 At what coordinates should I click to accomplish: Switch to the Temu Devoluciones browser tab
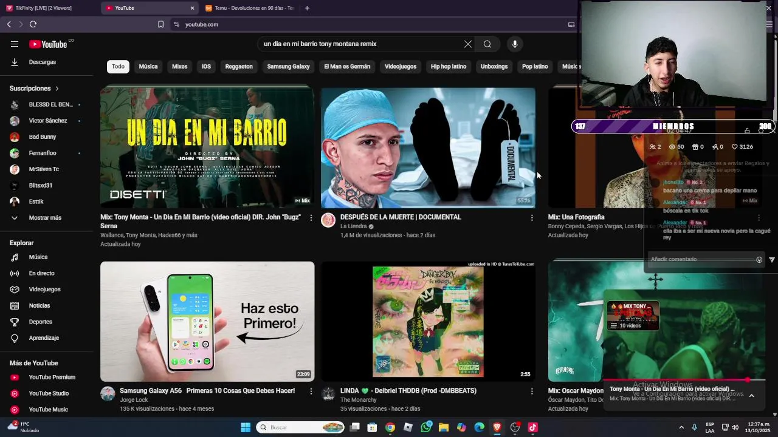pos(250,8)
